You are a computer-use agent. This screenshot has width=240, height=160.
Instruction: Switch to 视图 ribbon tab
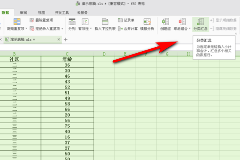42,12
